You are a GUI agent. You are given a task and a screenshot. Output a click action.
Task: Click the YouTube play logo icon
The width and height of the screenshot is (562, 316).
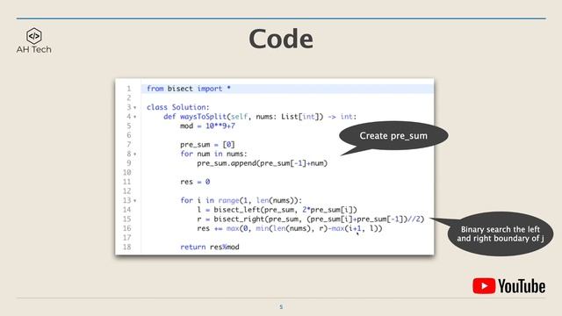(x=484, y=286)
